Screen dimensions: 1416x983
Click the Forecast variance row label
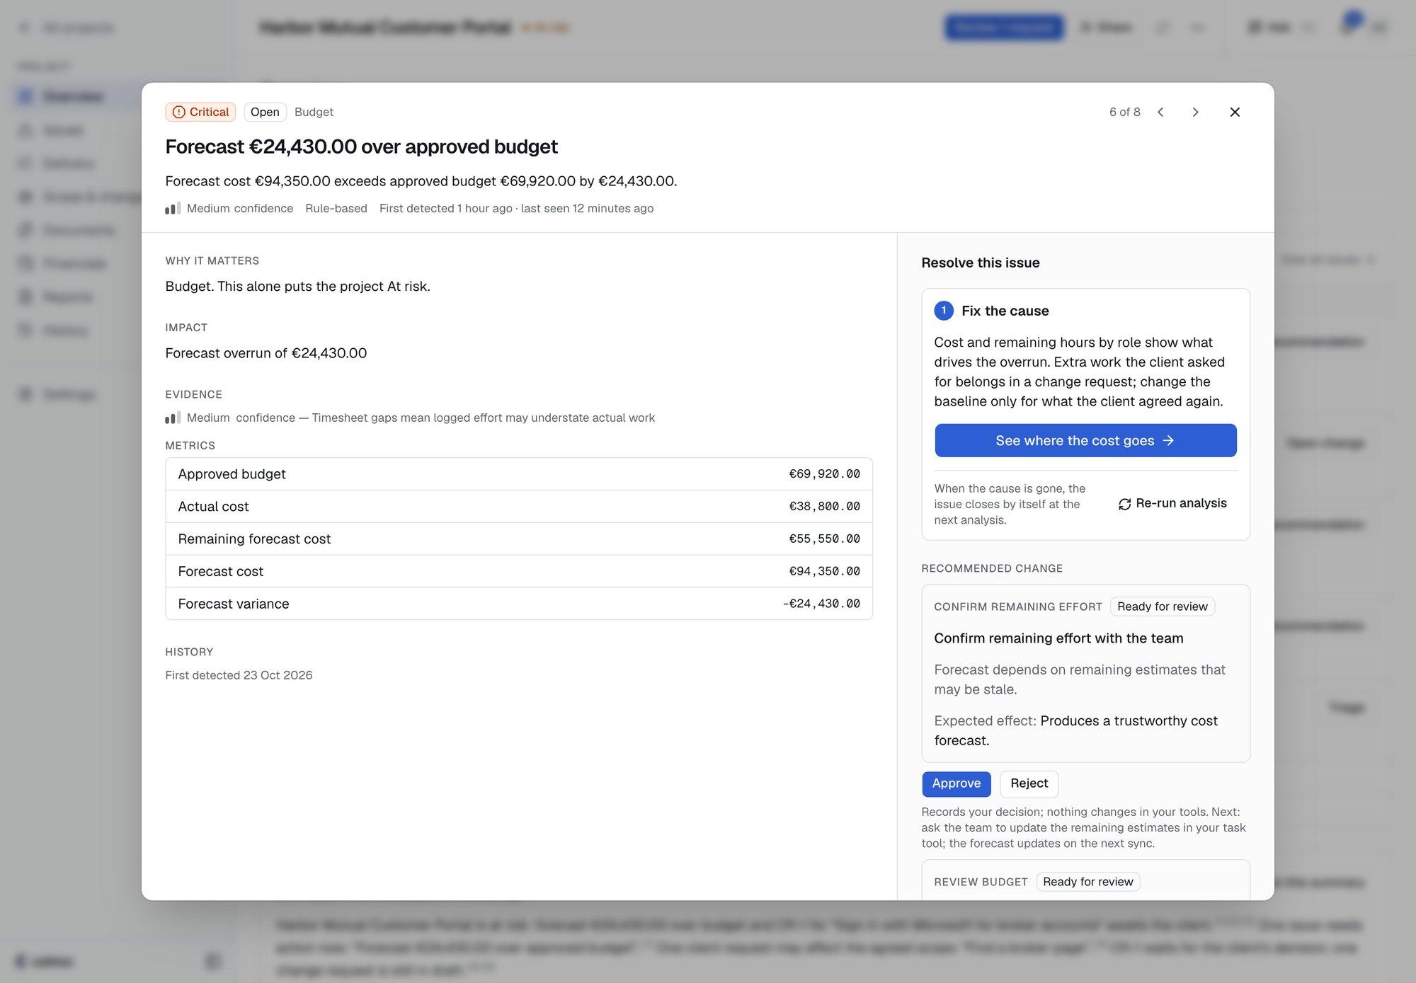pos(234,604)
